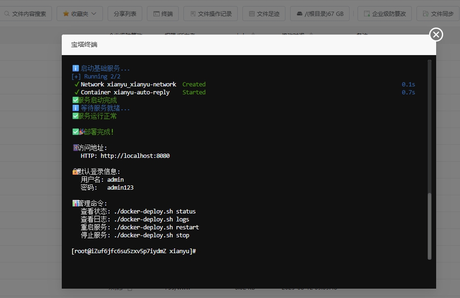The image size is (460, 298).
Task: Click the text './docker-deploy.sh restart'
Action: coord(156,227)
